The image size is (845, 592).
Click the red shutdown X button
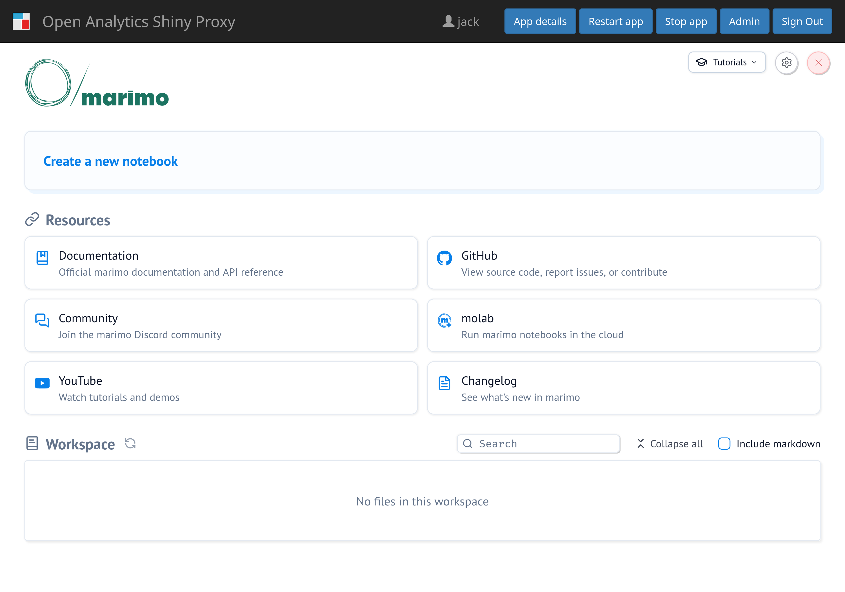pos(819,63)
